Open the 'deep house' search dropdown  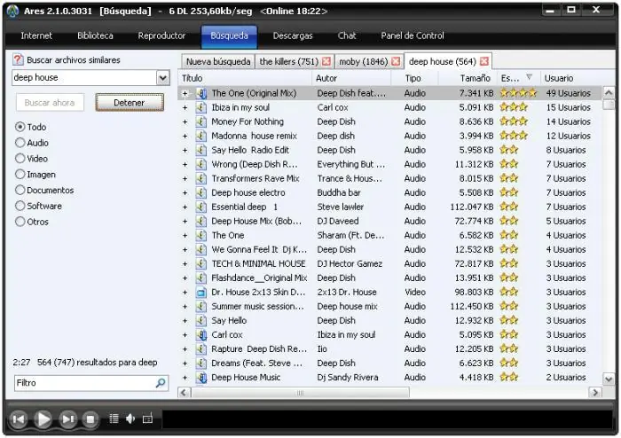[x=162, y=78]
